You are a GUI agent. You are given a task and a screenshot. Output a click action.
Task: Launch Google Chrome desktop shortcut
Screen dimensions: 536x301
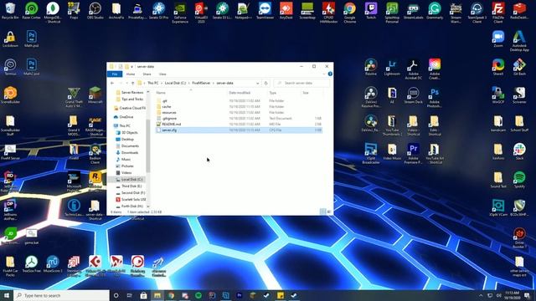[350, 13]
